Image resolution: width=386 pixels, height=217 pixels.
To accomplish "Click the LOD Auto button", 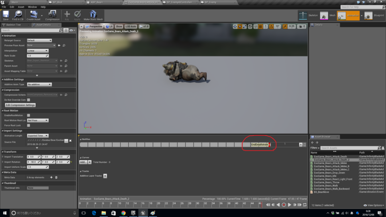I will [131, 27].
